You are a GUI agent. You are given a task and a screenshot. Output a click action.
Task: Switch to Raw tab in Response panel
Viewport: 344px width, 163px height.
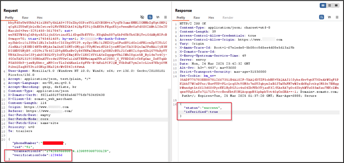pos(196,17)
